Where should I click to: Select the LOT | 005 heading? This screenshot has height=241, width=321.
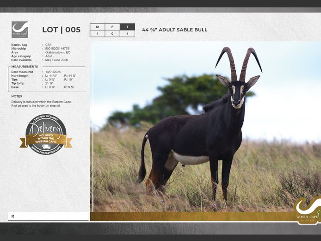pos(62,30)
